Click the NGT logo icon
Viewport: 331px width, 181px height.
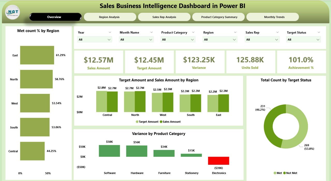pos(12,12)
